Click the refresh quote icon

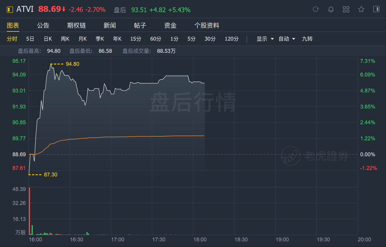(x=315, y=9)
